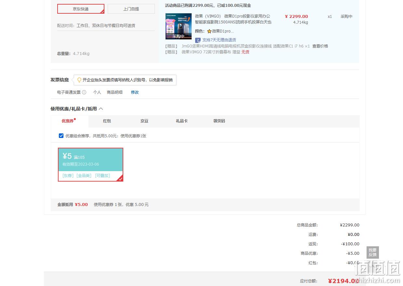Viewport: 403px width, 286px height.
Task: Click 修改 to edit invoice info
Action: pos(135,92)
